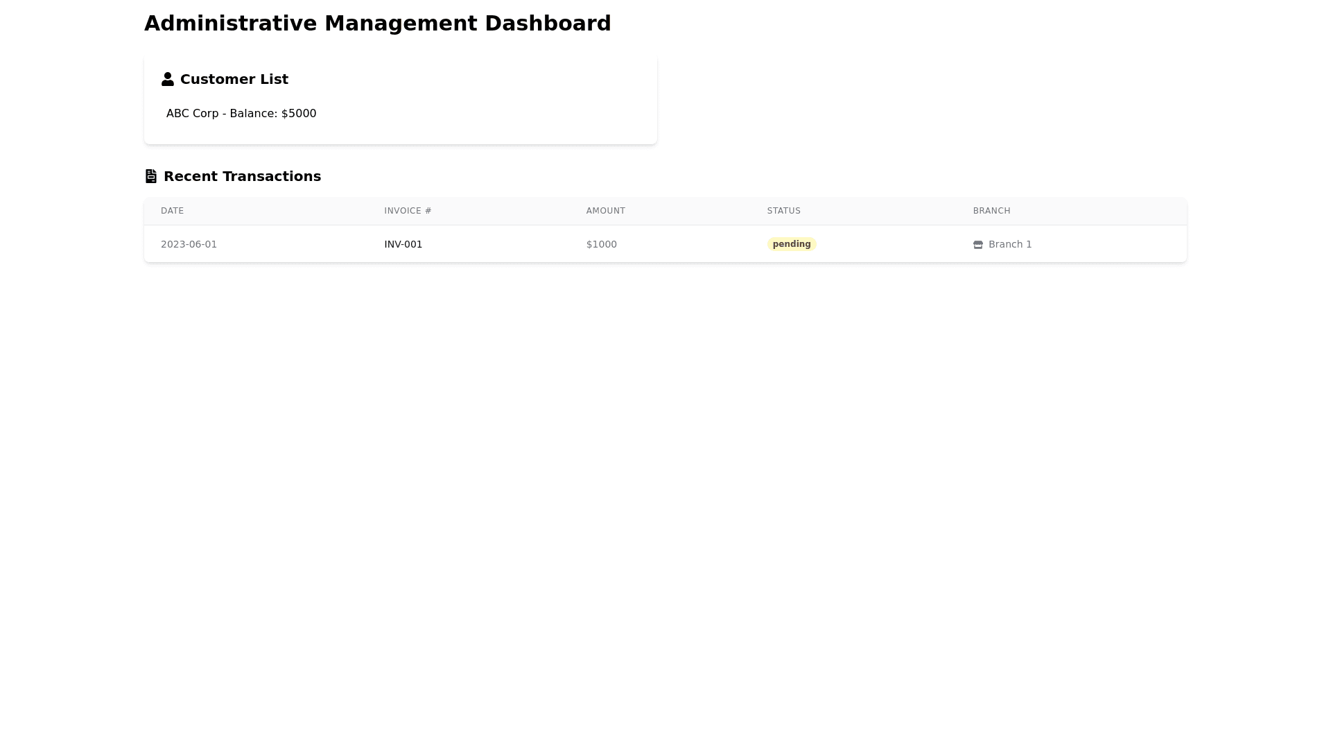Viewport: 1331px width, 749px height.
Task: Click the Branch 1 text
Action: pos(1009,244)
